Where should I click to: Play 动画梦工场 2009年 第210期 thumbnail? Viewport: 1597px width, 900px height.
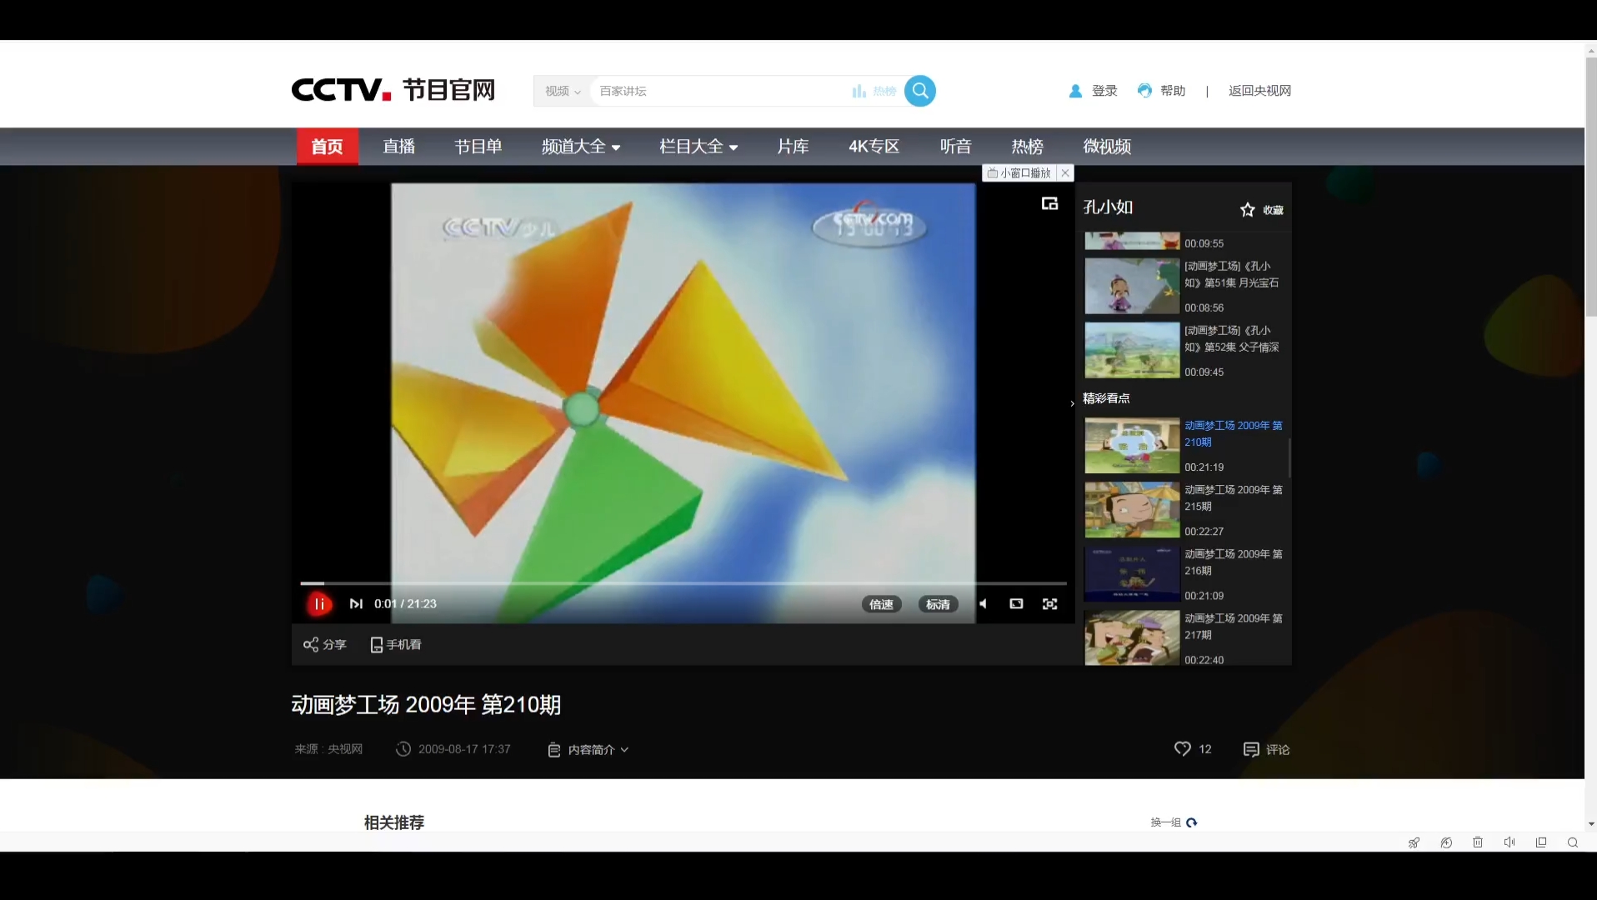(x=1132, y=445)
